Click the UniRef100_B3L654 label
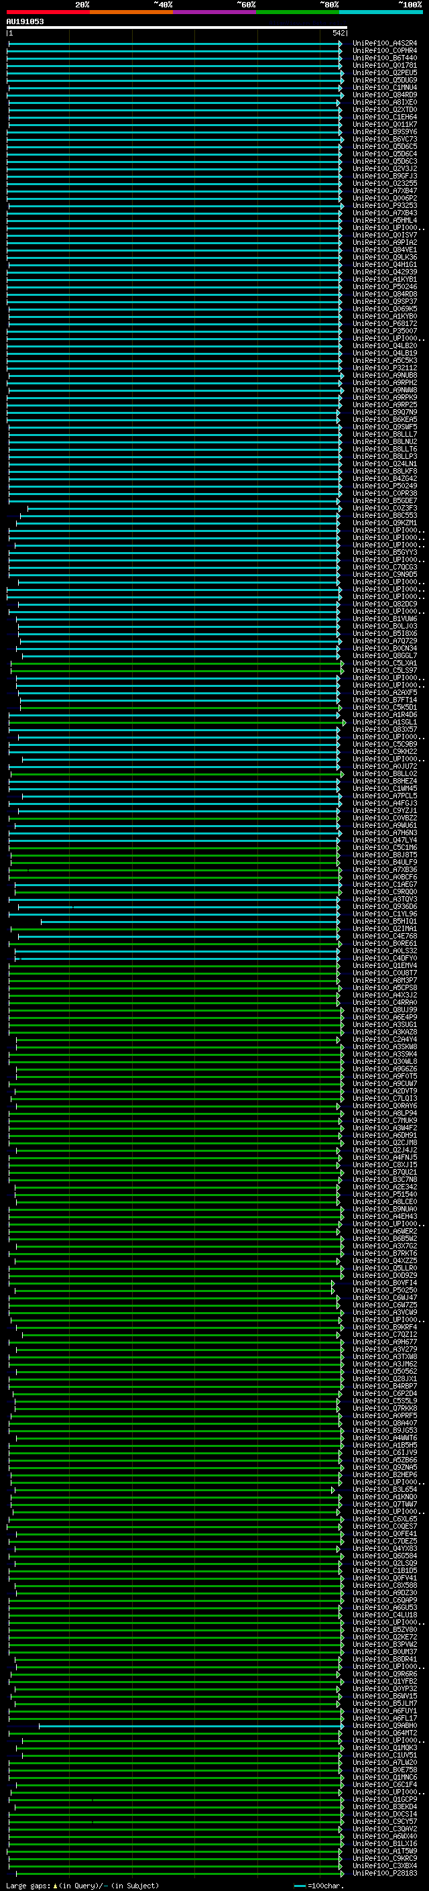 [384, 1489]
